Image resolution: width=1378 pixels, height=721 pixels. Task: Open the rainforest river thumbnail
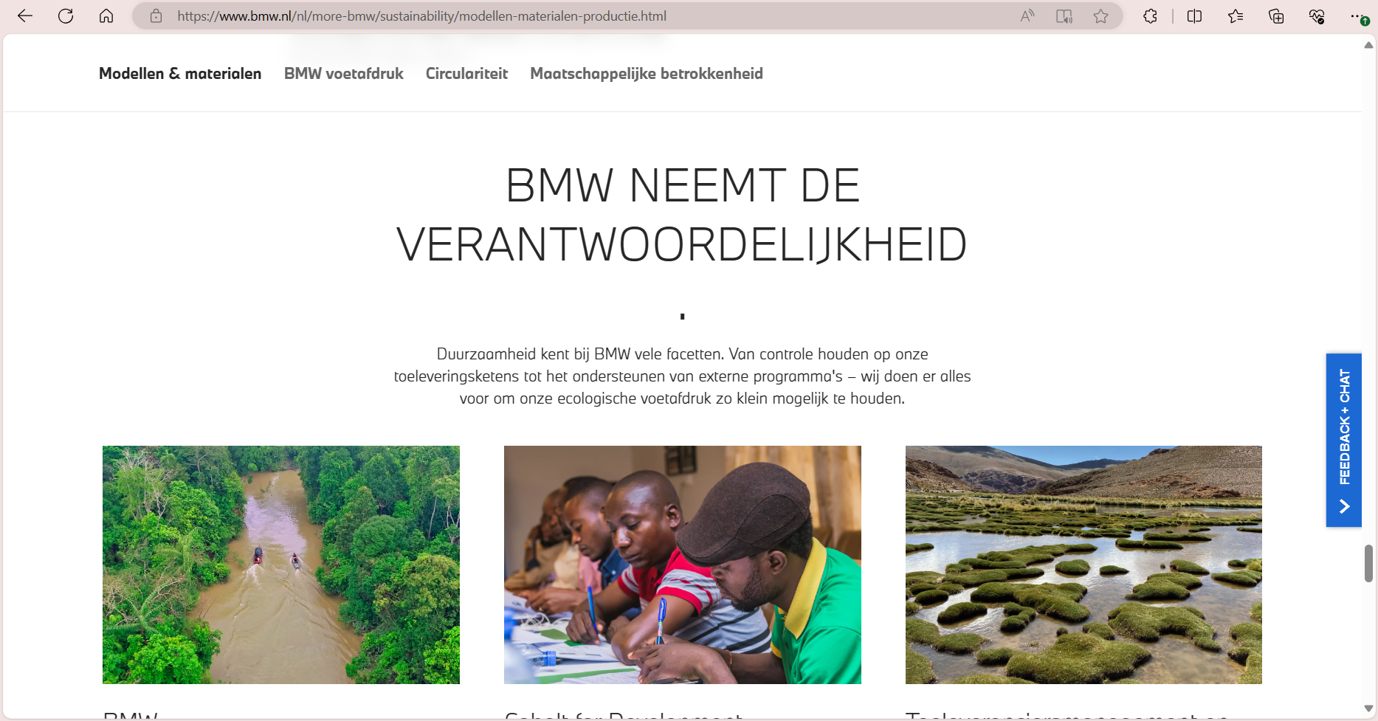(x=281, y=565)
